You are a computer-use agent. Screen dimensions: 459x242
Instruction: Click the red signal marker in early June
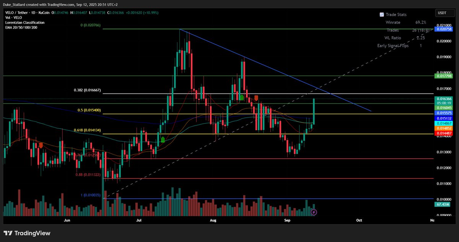click(x=41, y=145)
